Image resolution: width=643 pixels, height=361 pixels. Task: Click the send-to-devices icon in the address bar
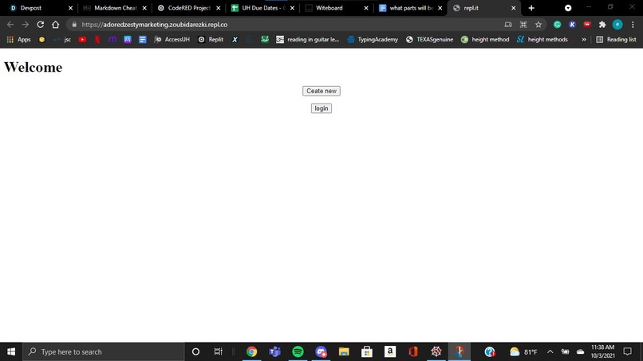(x=508, y=25)
